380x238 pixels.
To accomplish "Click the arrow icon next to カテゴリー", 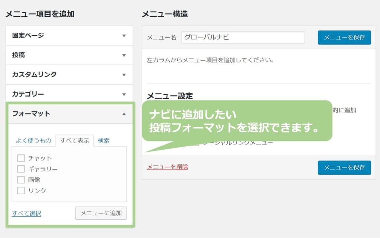I will (124, 94).
